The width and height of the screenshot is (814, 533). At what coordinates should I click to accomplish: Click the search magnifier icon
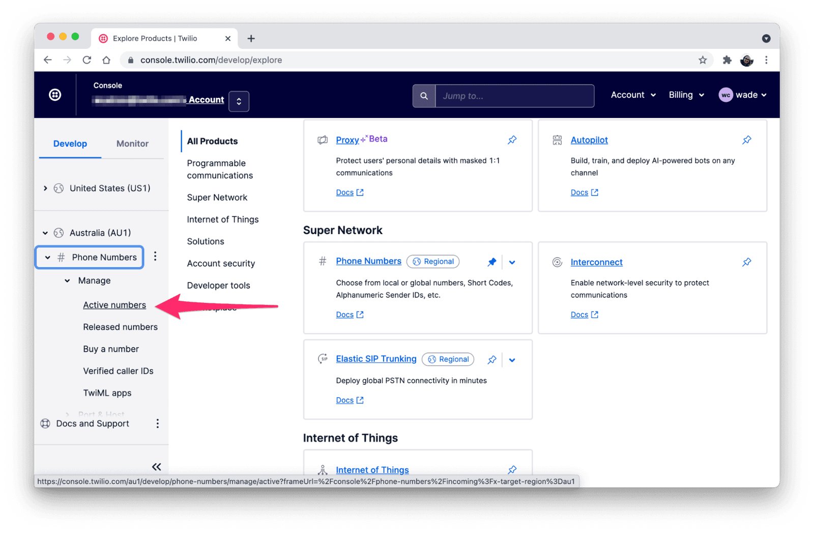click(x=424, y=96)
